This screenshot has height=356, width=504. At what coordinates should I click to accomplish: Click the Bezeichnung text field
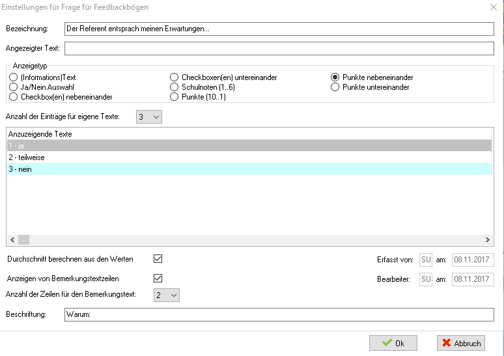279,29
